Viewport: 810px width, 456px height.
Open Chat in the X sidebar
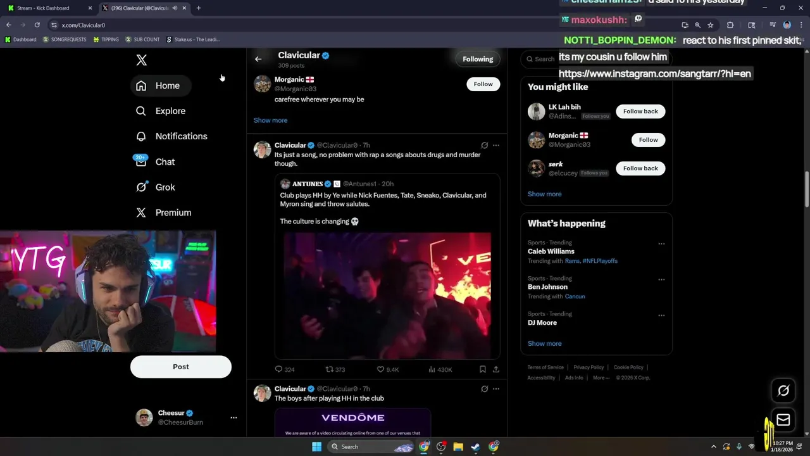(156, 161)
